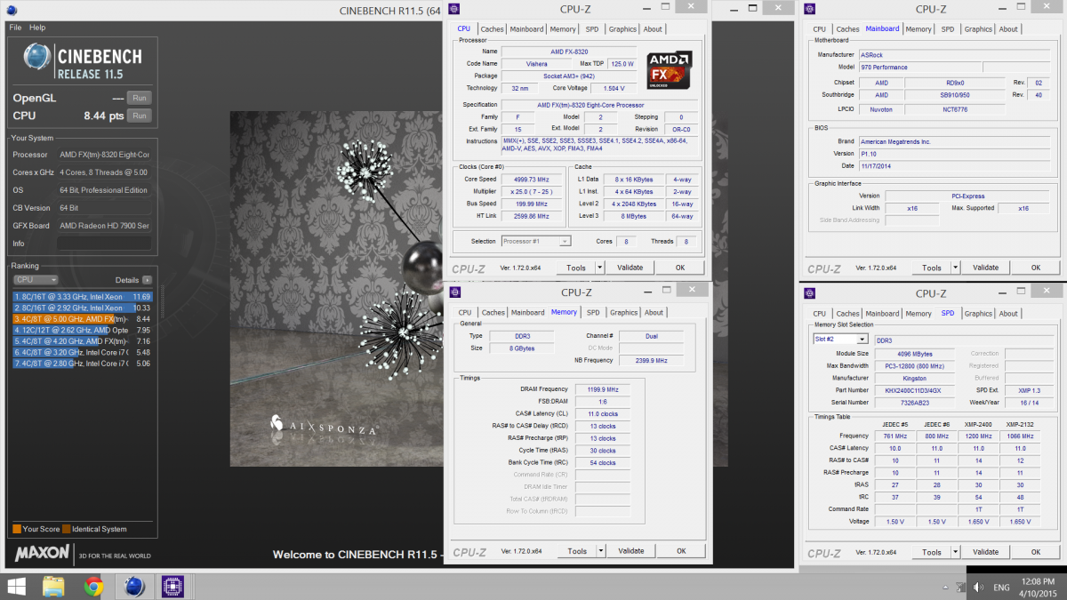
Task: Open the File menu in Cinebench
Action: [x=15, y=28]
